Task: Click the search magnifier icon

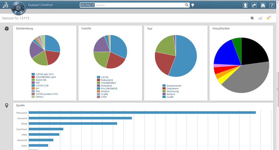Action: 187,5
